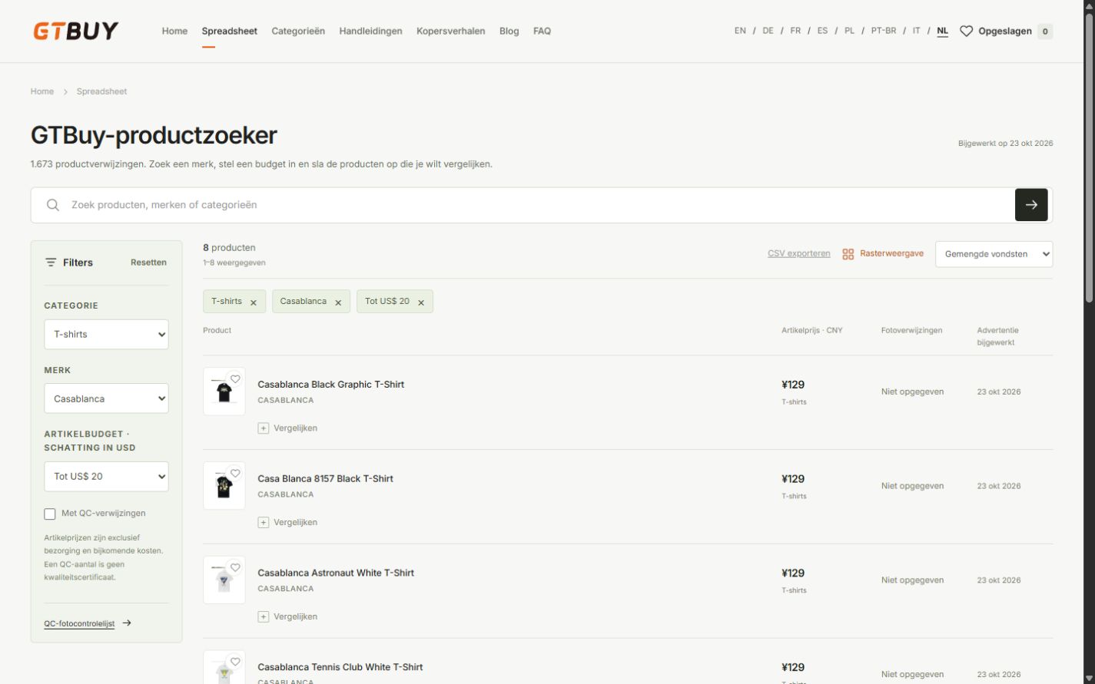Remove the T-shirts filter chip
The height and width of the screenshot is (684, 1095).
click(x=253, y=302)
